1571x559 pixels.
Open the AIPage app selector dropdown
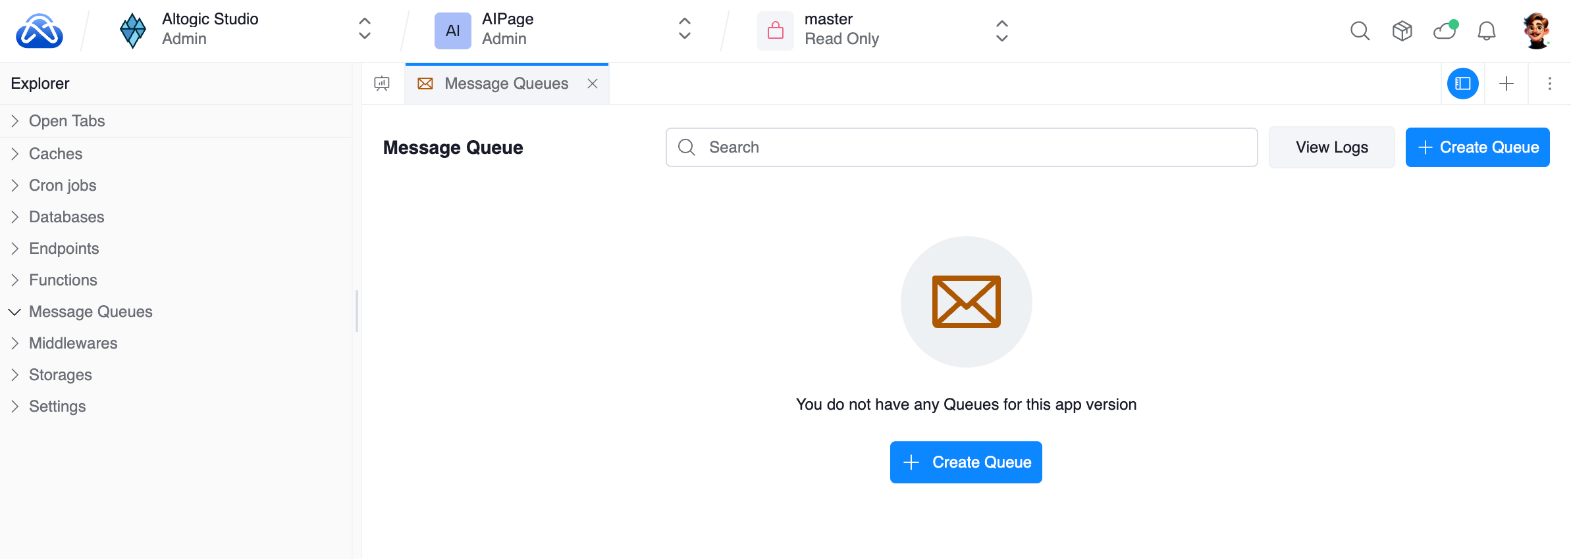coord(563,30)
